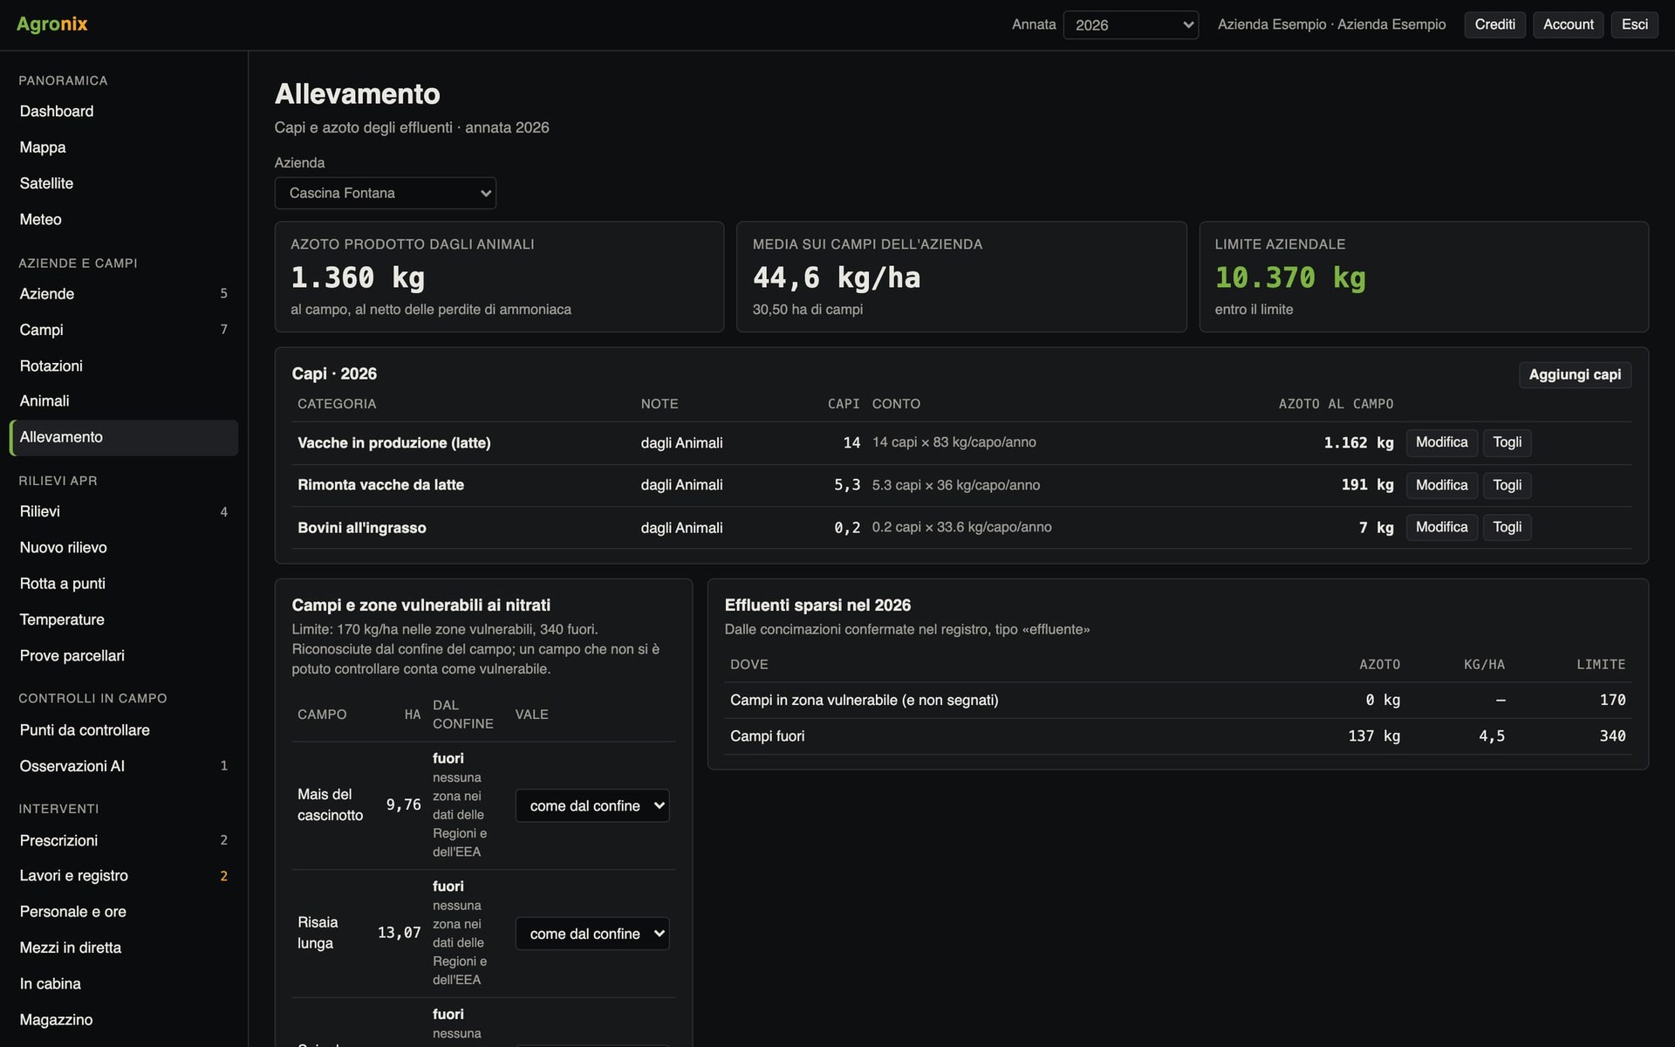Open the Cascina Fontana azienda dropdown
1675x1047 pixels.
385,193
